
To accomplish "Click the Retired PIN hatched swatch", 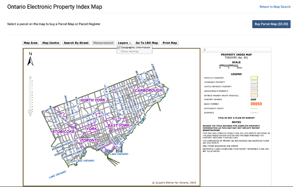I will click(254, 95).
